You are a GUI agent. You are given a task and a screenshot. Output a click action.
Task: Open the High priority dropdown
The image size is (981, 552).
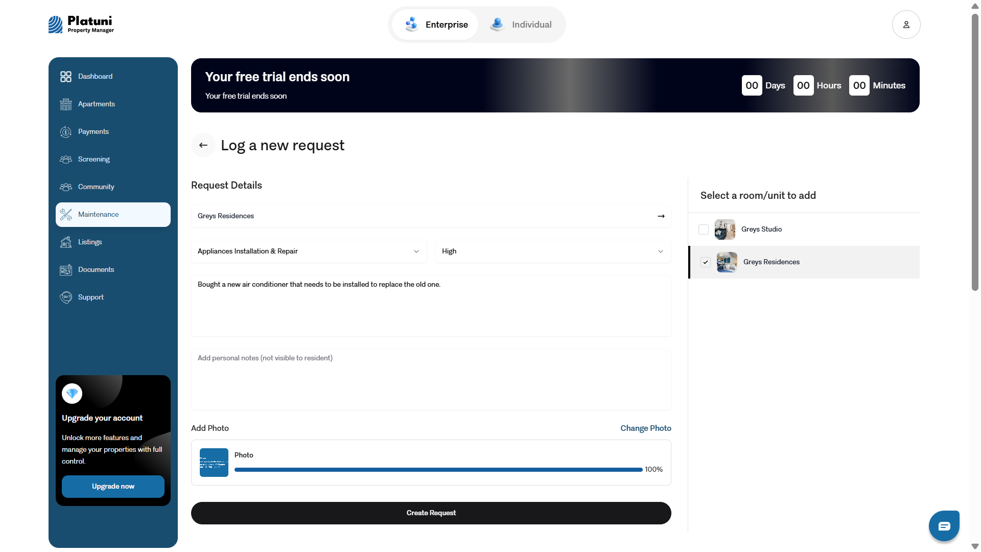(x=553, y=251)
